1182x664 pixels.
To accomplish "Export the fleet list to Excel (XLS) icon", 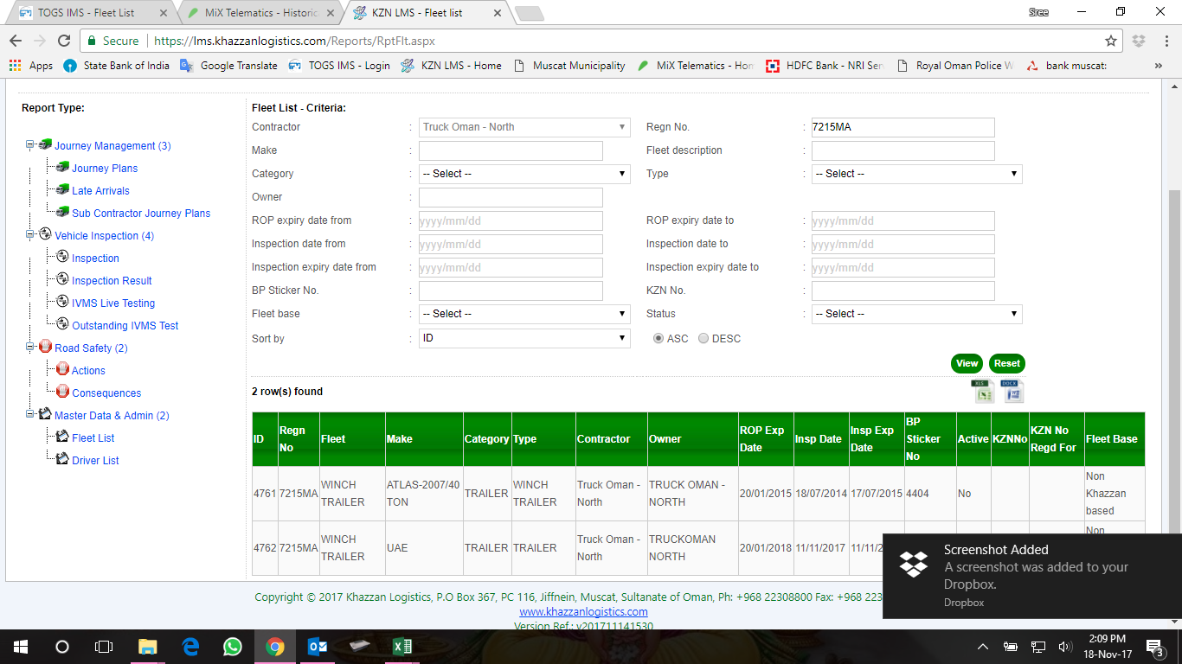I will tap(983, 392).
